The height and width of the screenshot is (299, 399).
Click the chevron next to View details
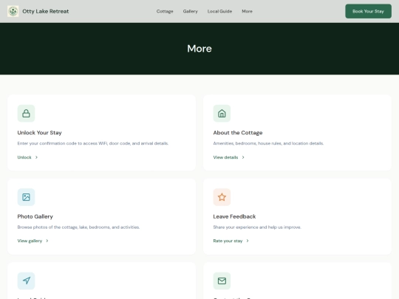coord(243,157)
